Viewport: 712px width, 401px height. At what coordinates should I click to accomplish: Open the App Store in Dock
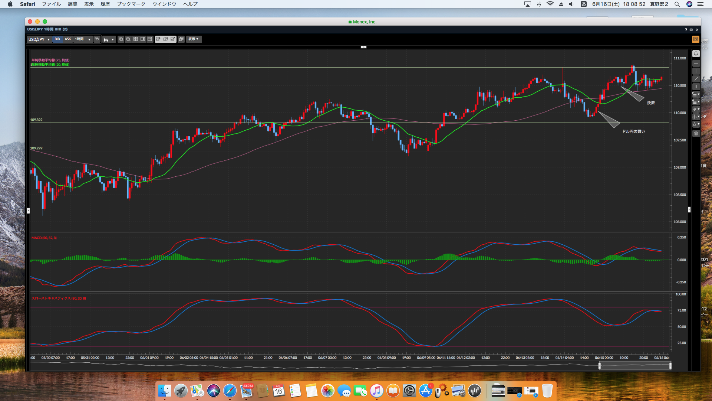pos(426,391)
